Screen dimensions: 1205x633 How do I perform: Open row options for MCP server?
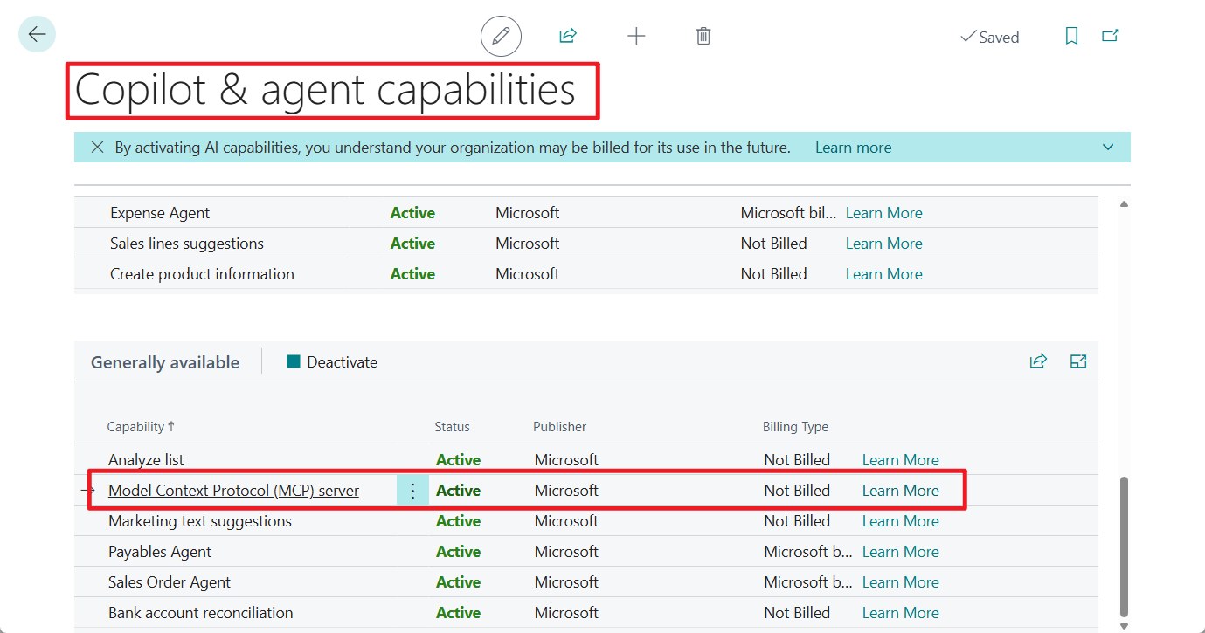[x=412, y=491]
